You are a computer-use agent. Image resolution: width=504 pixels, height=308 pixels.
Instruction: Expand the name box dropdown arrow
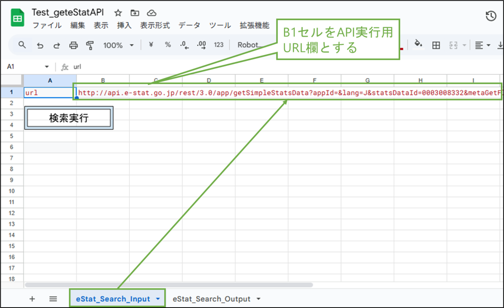pos(47,67)
